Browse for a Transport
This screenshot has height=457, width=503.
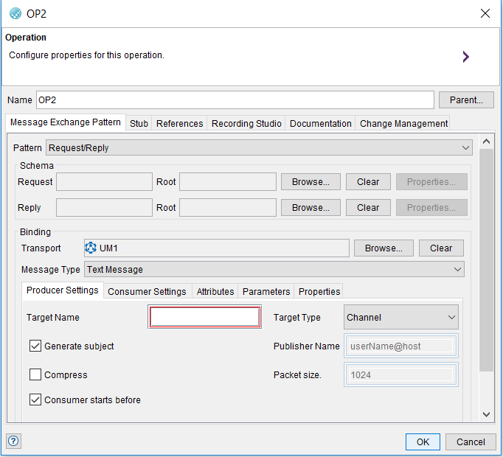click(x=384, y=248)
